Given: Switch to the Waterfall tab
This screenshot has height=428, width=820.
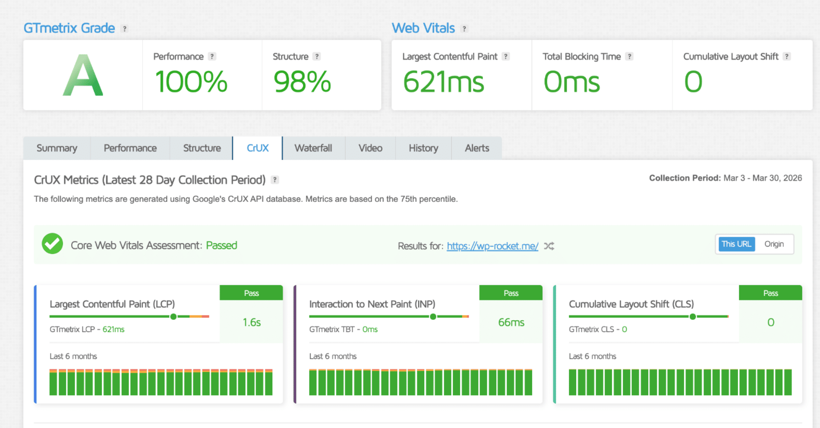Looking at the screenshot, I should point(313,148).
